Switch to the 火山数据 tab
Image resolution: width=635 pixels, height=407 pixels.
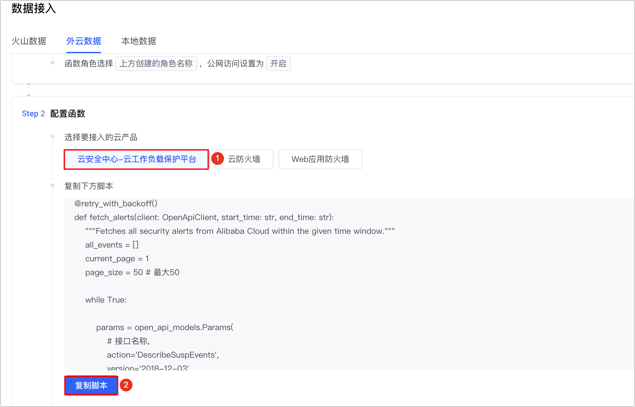click(29, 41)
